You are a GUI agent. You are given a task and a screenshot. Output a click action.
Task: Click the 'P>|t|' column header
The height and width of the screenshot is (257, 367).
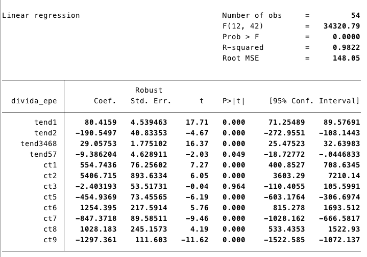pyautogui.click(x=234, y=101)
